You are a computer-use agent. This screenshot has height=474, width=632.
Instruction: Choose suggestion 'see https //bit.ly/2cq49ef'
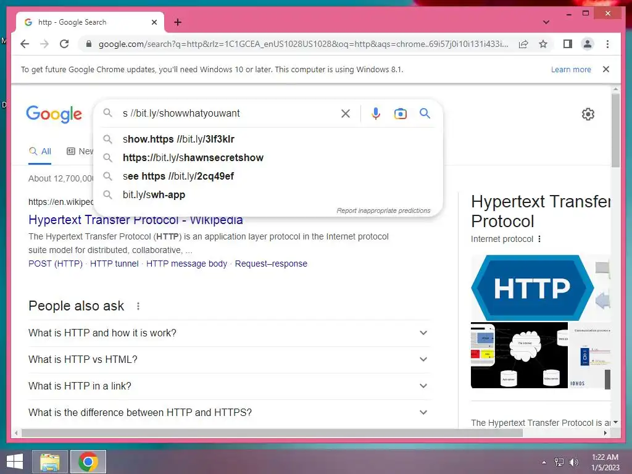tap(268, 176)
